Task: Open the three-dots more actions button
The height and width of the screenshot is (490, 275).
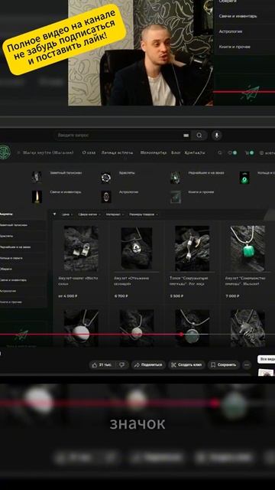Action: coord(247,364)
